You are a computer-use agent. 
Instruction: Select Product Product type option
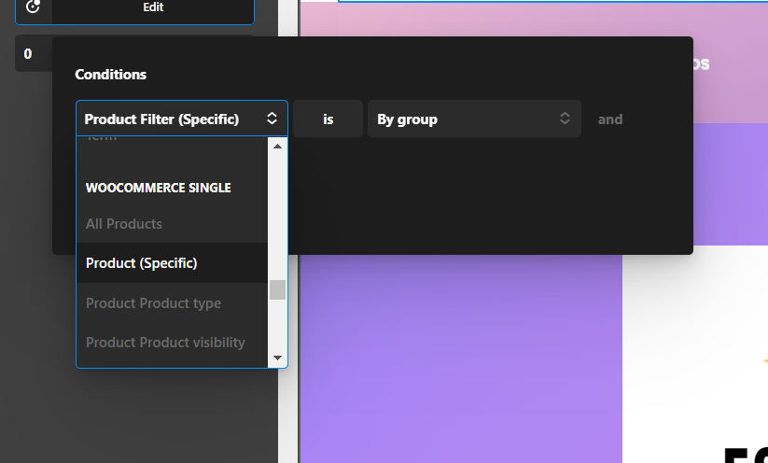[x=153, y=303]
